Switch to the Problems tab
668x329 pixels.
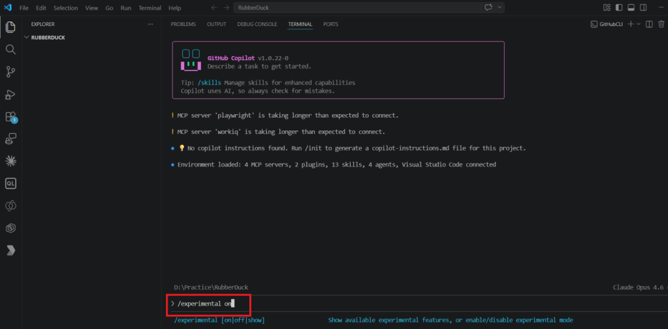click(182, 24)
